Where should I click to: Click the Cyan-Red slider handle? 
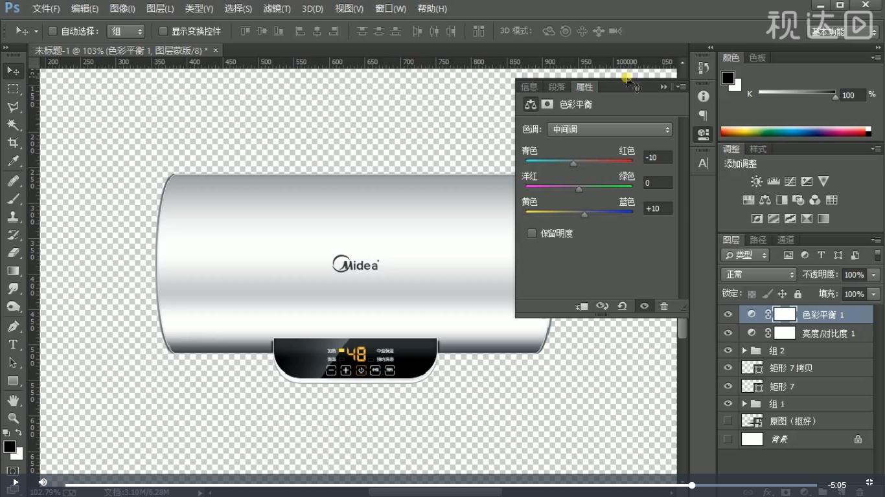point(573,164)
